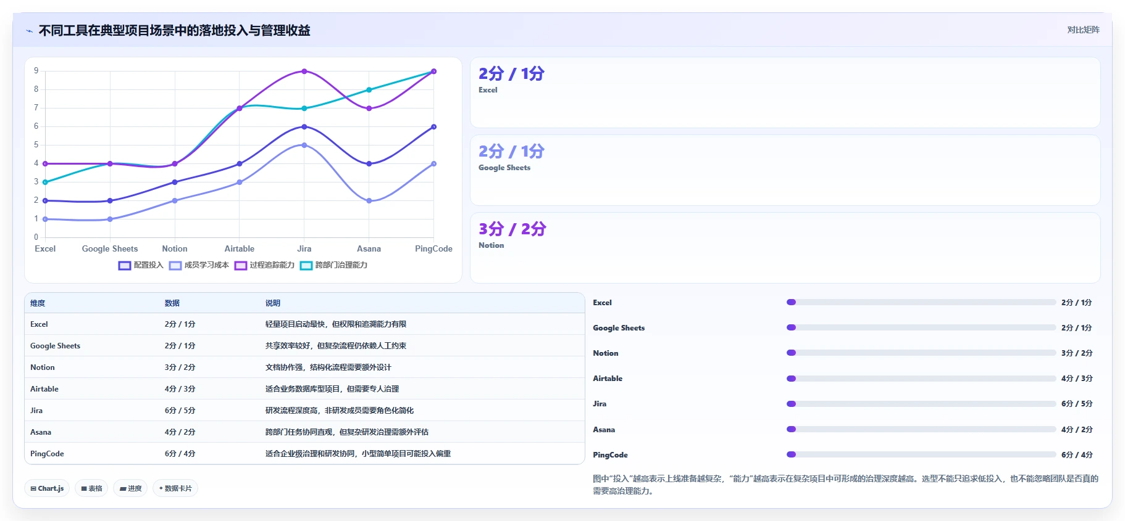Viewport: 1125px width, 521px height.
Task: Click the teal Excel data point at value 3
Action: coord(45,183)
